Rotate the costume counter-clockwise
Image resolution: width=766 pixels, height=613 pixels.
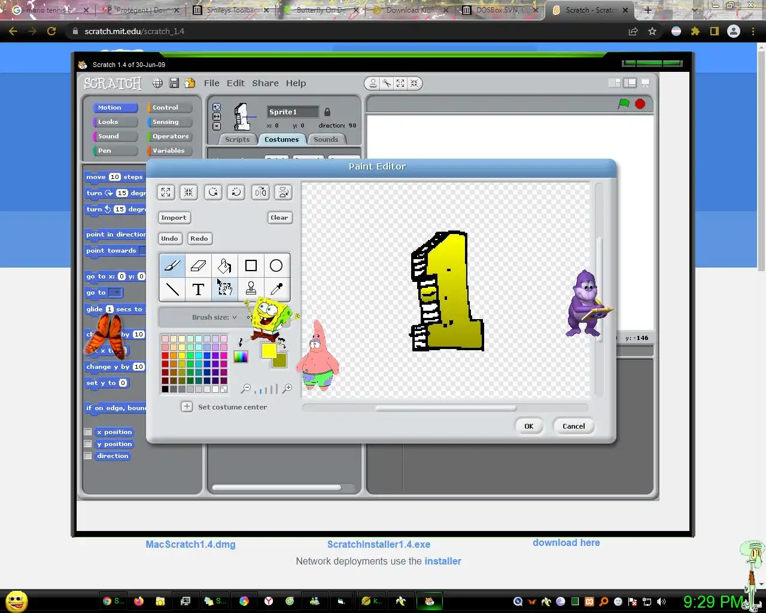coord(212,192)
